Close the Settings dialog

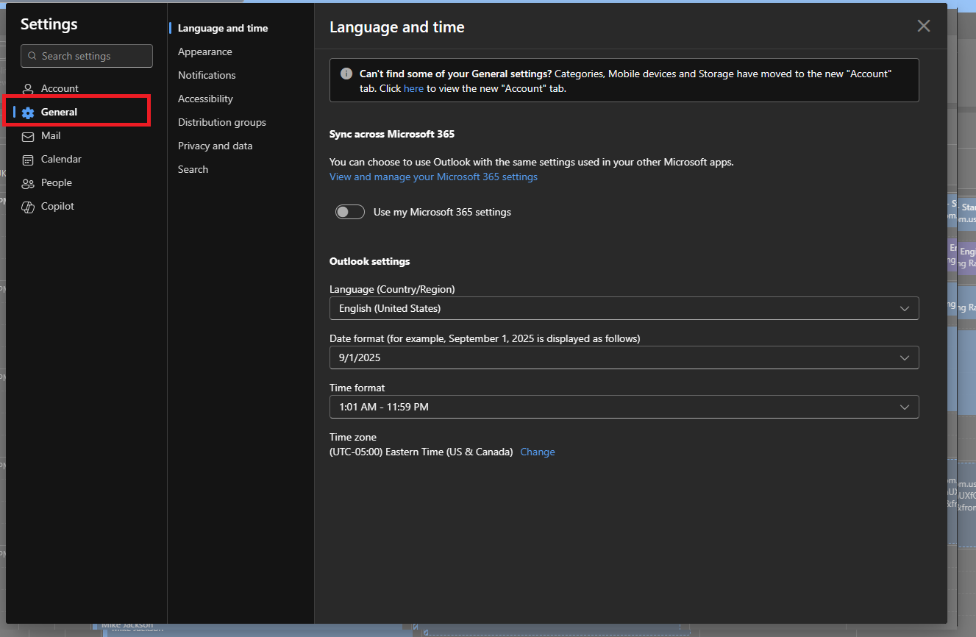click(x=924, y=26)
